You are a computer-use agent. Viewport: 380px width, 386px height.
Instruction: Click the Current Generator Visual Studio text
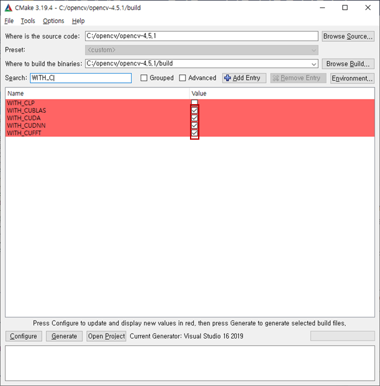click(186, 336)
